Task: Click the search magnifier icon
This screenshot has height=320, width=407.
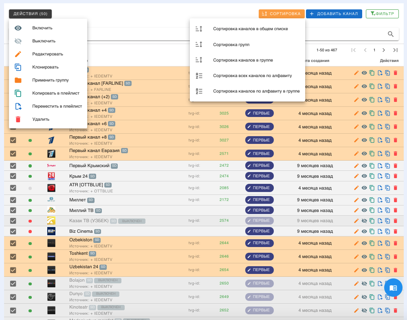Action: [390, 34]
